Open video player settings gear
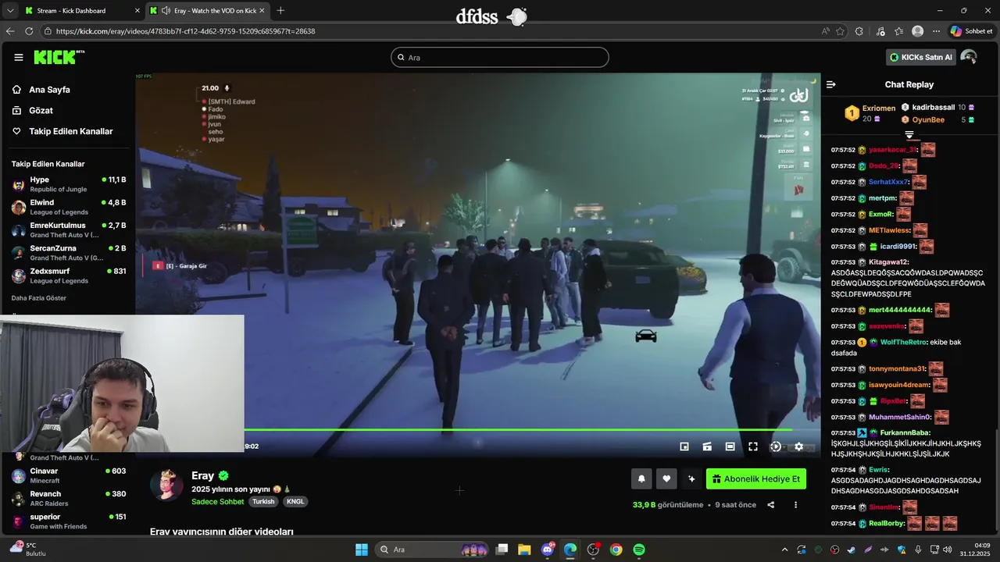Screen dimensions: 1000x562 (x=798, y=446)
